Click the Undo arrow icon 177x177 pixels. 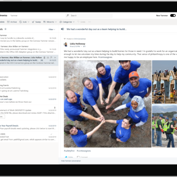coord(78,22)
